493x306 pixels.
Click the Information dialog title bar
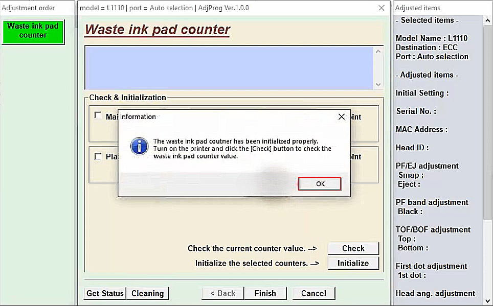pos(230,117)
